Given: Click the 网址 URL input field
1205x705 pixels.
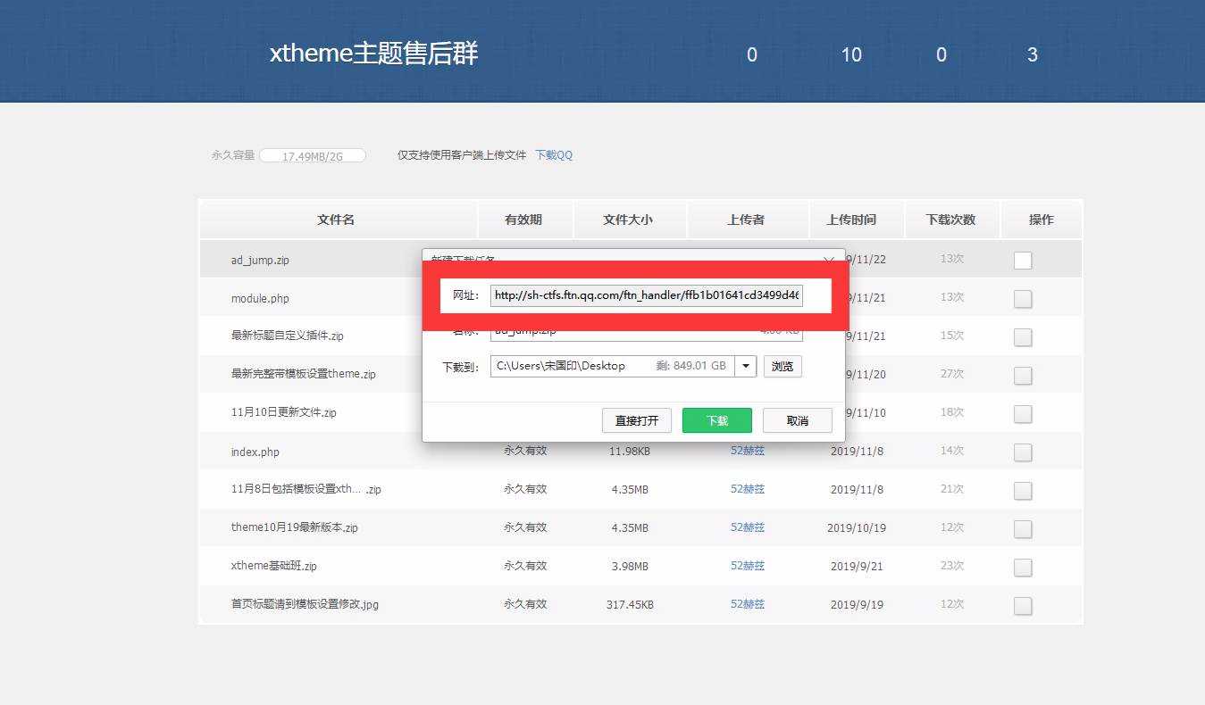Looking at the screenshot, I should click(x=647, y=295).
